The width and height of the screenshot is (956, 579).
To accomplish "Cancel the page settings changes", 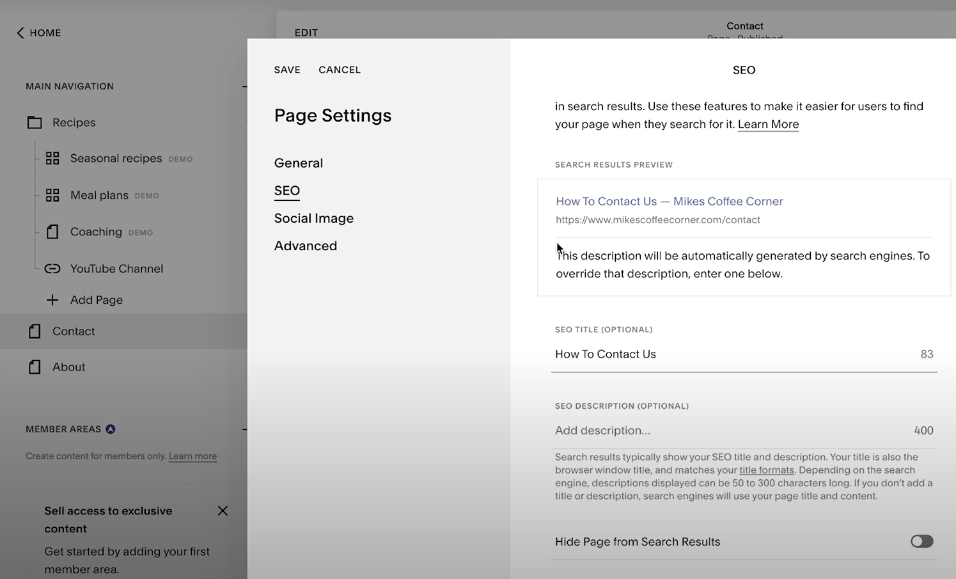I will pos(340,70).
